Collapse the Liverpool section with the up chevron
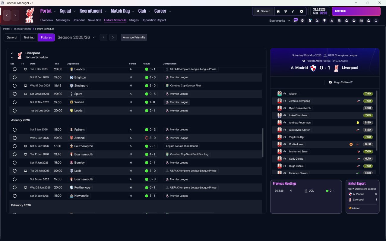This screenshot has height=241, width=386. tap(12, 53)
